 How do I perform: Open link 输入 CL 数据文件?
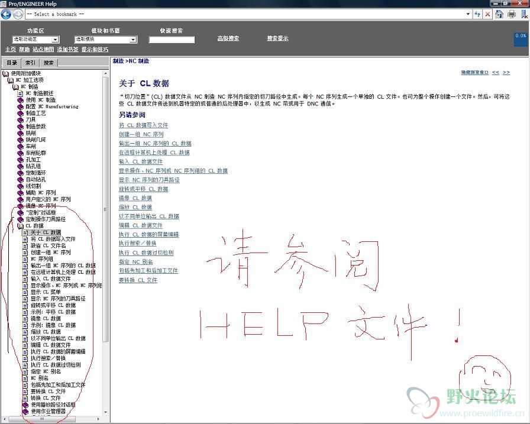141,161
